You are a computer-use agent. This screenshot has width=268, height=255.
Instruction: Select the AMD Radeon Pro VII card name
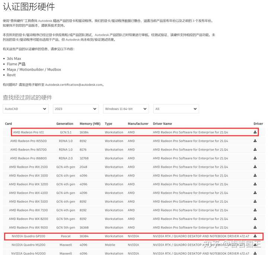28,132
